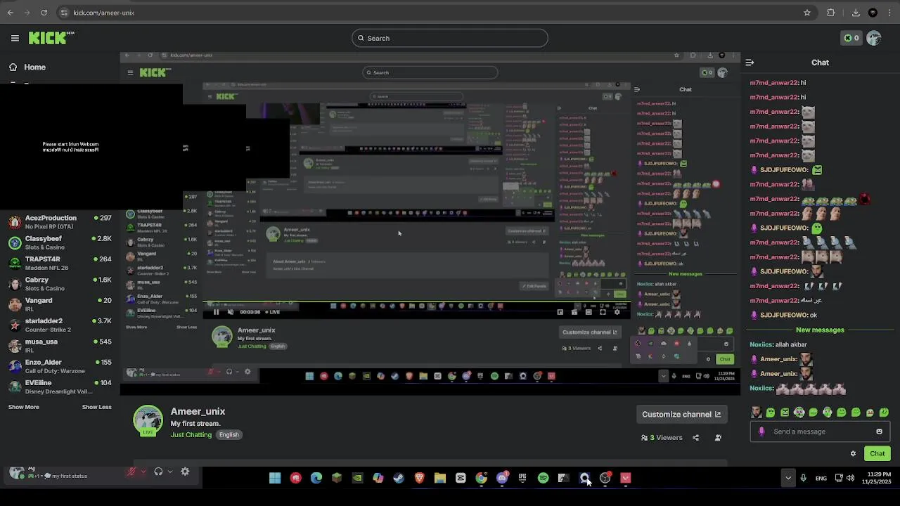Open TRAPST4R channel in sidebar
The image size is (900, 506).
pos(60,264)
